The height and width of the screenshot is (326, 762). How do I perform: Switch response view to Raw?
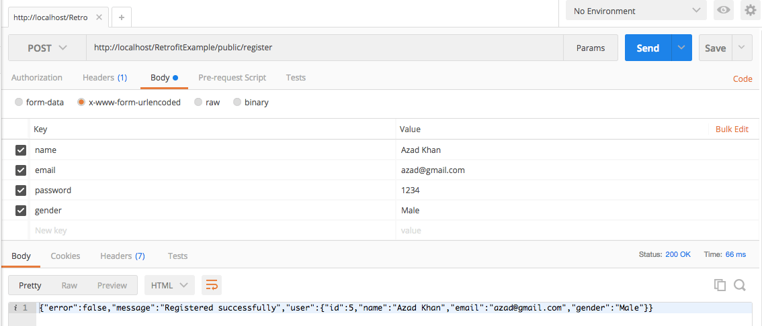[69, 285]
